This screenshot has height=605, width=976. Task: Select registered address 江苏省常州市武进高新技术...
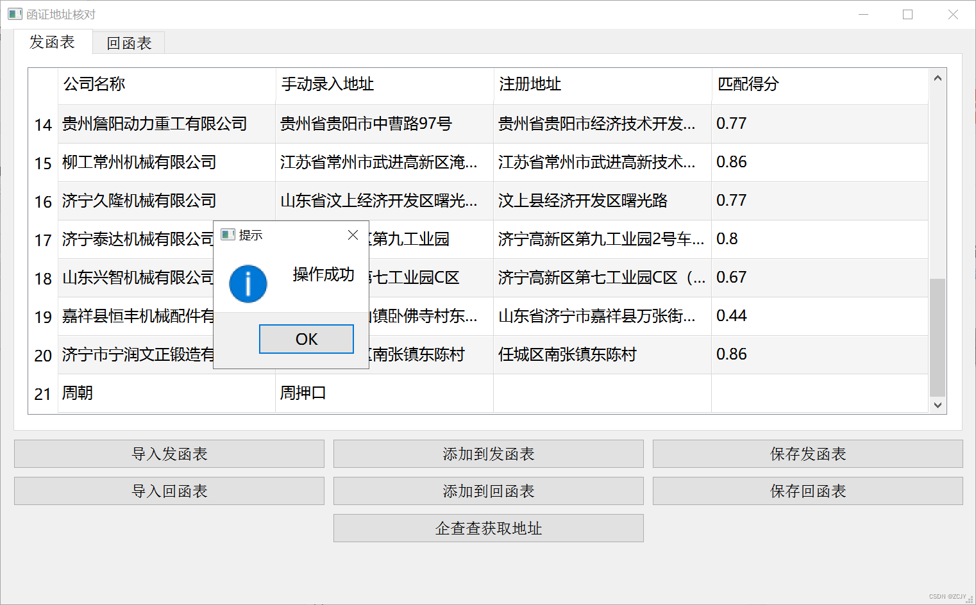[603, 163]
